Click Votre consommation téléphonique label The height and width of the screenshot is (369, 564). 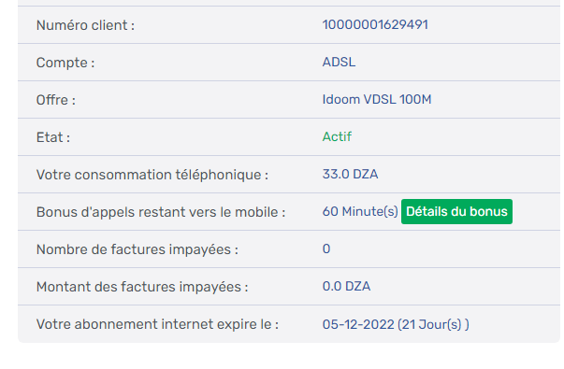(x=152, y=175)
